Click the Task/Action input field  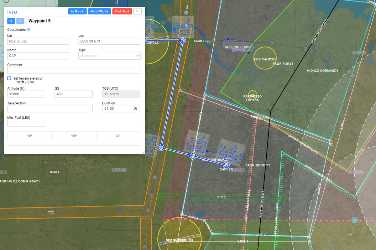tap(50, 108)
